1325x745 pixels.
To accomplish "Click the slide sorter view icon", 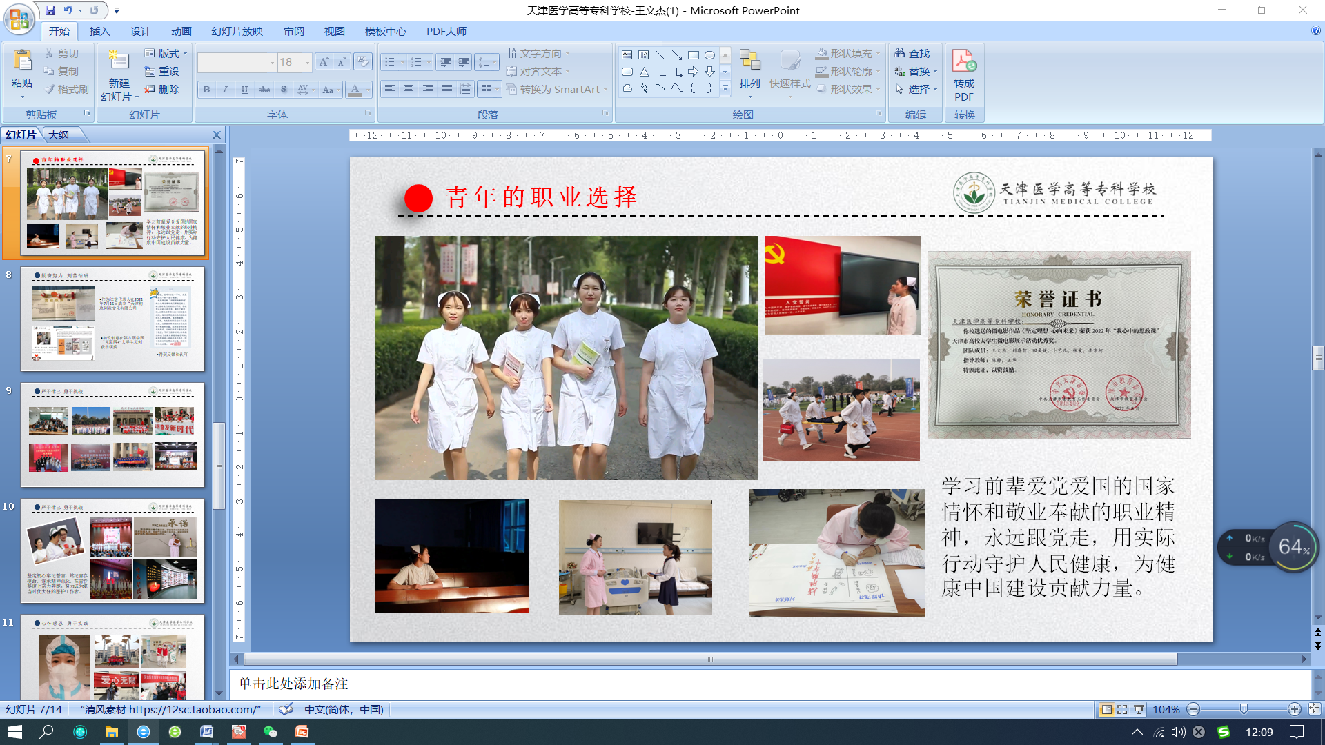I will coord(1122,709).
